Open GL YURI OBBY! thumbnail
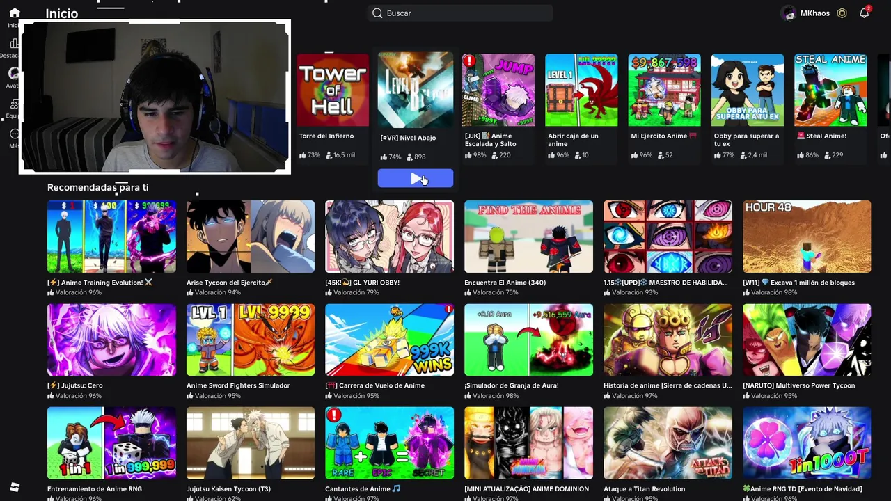Viewport: 891px width, 501px height. (x=389, y=237)
